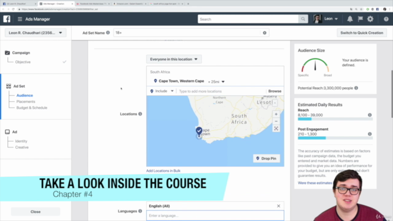Open the settings gear in top bar

[370, 19]
